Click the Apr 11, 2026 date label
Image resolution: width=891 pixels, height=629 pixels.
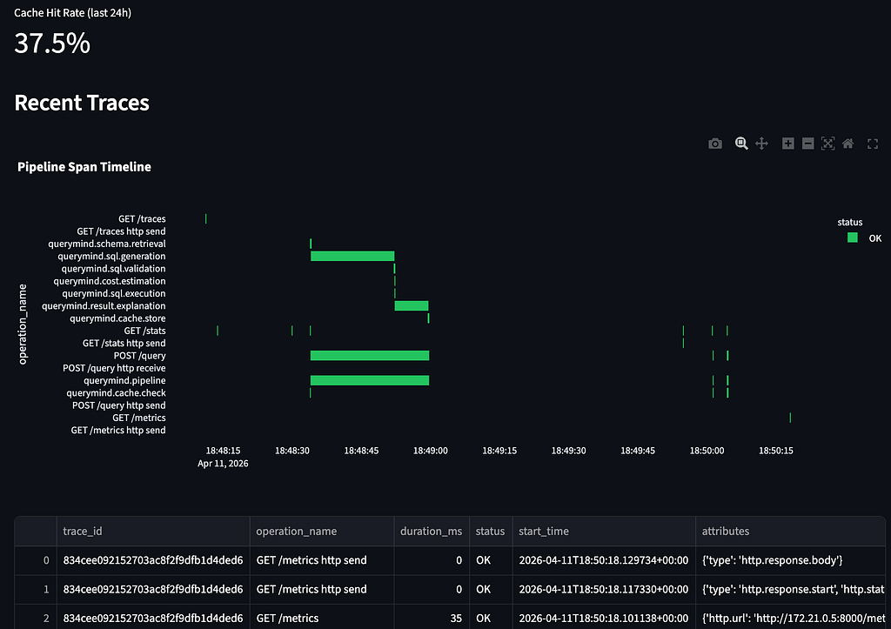pyautogui.click(x=223, y=464)
